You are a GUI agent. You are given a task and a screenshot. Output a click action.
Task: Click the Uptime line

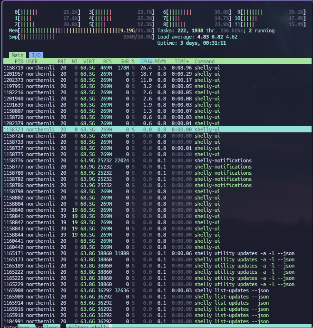click(x=192, y=43)
